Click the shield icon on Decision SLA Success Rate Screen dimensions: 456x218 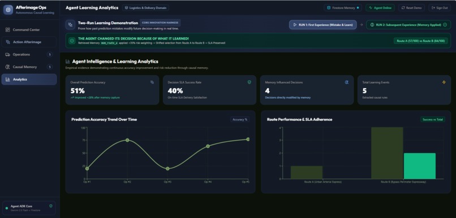point(249,82)
